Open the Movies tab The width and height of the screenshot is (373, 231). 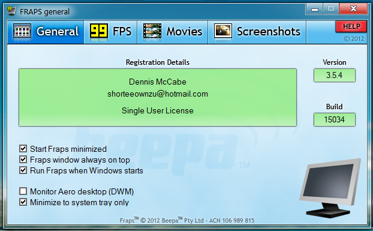(173, 32)
